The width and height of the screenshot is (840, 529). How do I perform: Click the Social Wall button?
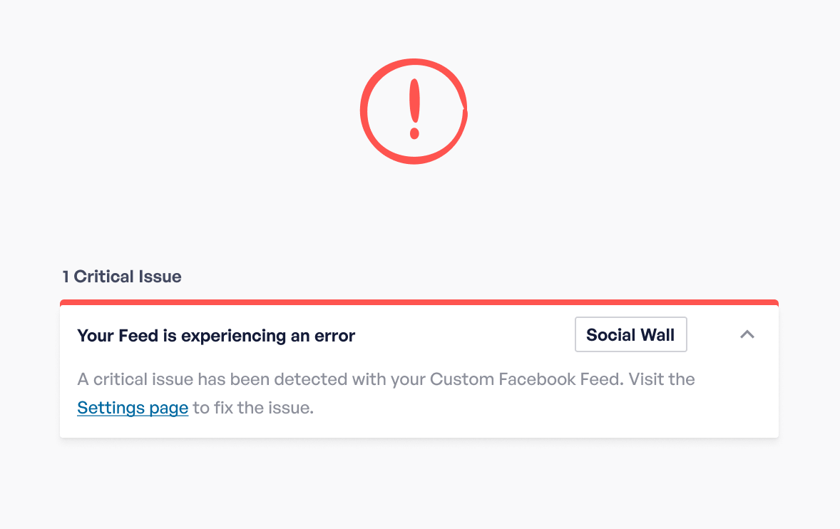630,334
